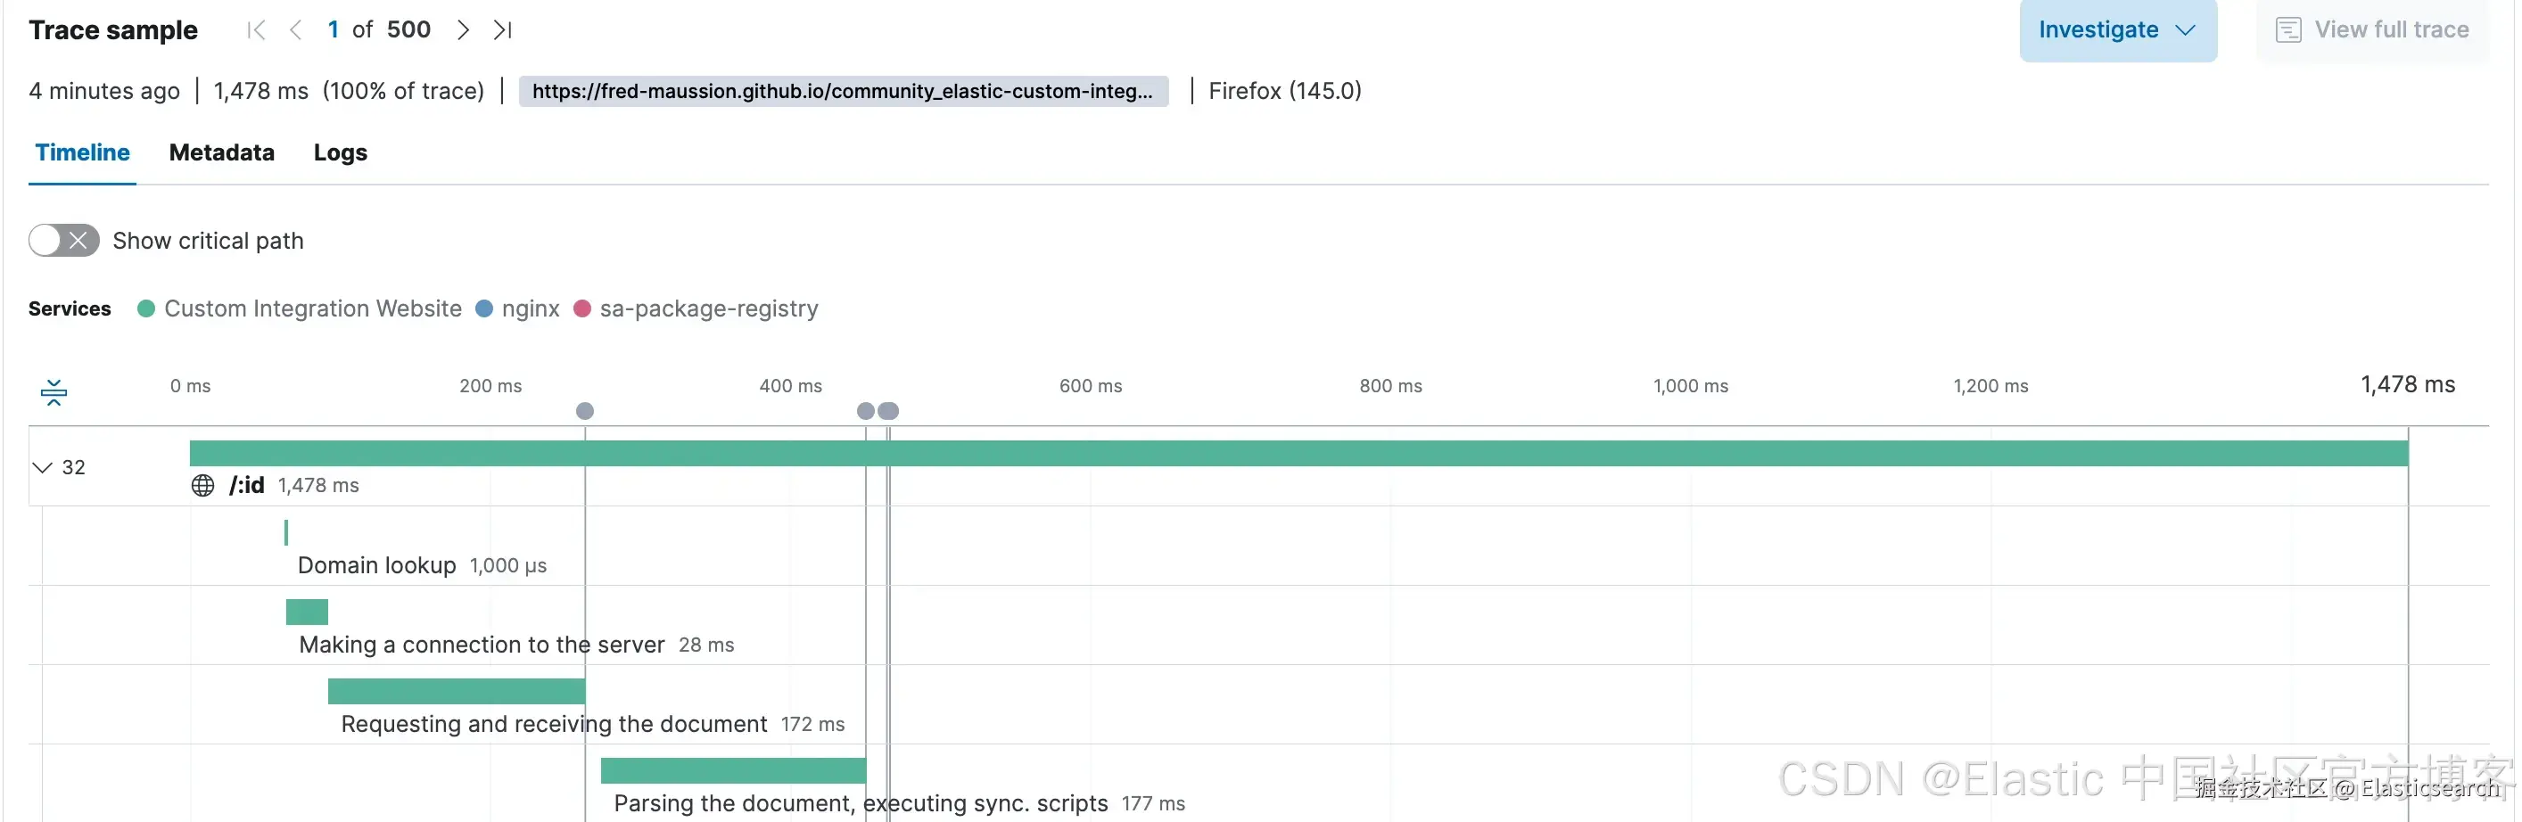Jump to last trace sample
The image size is (2522, 822).
tap(502, 30)
